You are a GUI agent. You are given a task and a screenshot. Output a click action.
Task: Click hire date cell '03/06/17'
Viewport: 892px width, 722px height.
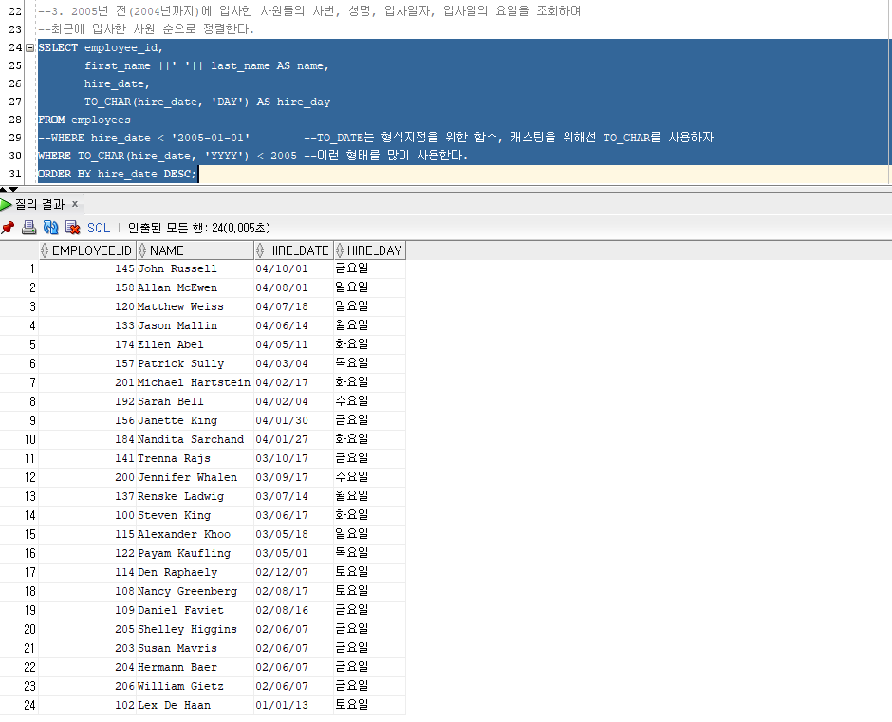293,515
